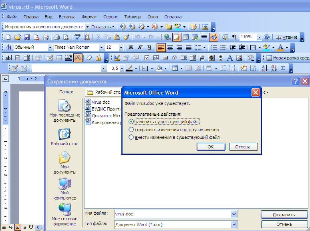Screen dimensions: 310x231
Task: Apply italic with the К button
Action: 140,47
